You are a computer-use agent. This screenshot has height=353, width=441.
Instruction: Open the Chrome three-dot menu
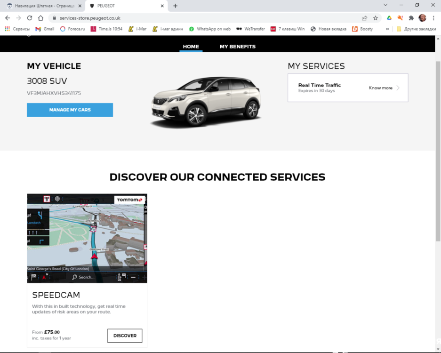[x=433, y=18]
